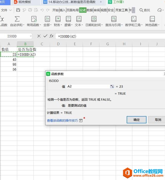Click range selector icon in 值 field
165x180 pixels.
112,86
